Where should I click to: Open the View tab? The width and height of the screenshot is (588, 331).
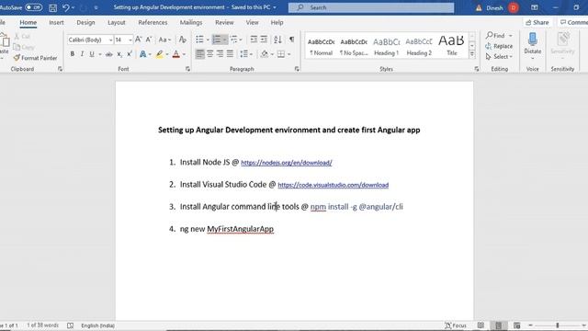pos(252,22)
